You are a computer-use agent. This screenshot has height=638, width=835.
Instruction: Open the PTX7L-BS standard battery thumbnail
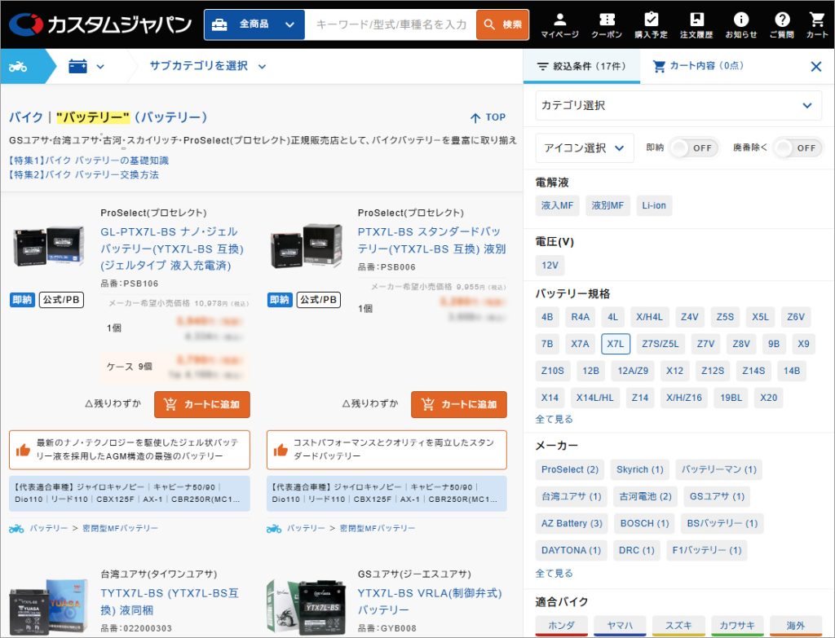[307, 246]
